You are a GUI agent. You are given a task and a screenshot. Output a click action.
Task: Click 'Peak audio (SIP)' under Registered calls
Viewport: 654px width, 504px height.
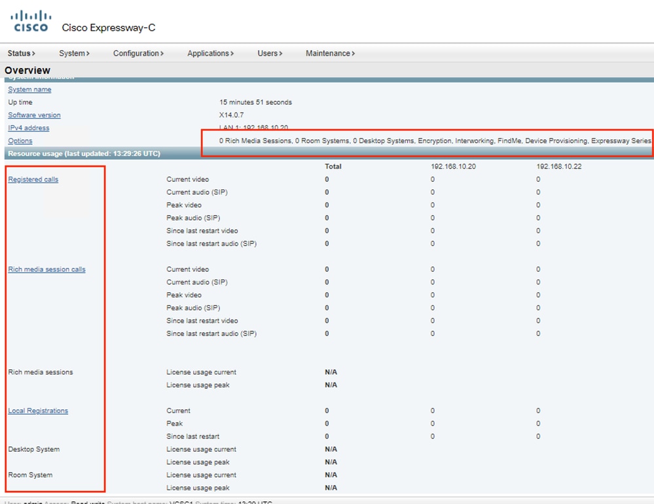tap(193, 218)
